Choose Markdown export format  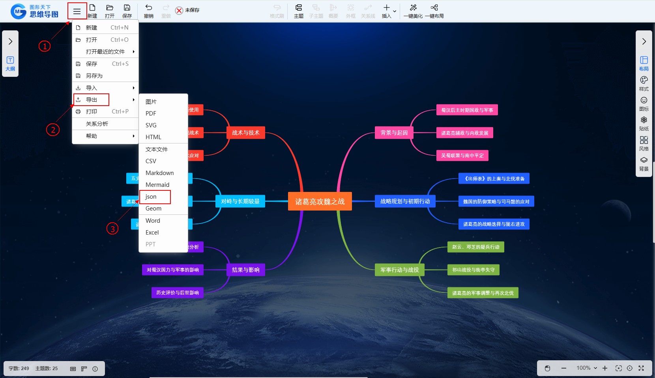(x=159, y=173)
